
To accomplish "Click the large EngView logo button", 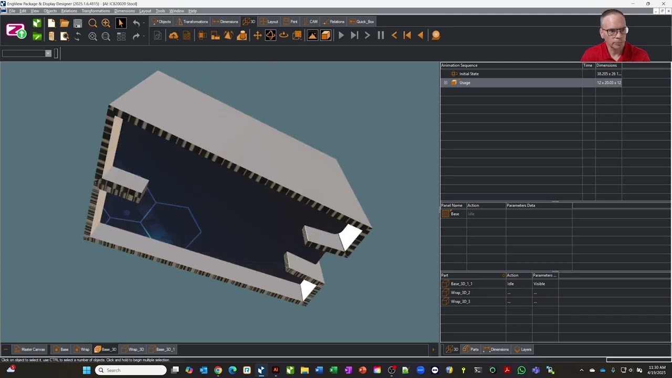I will click(x=16, y=30).
